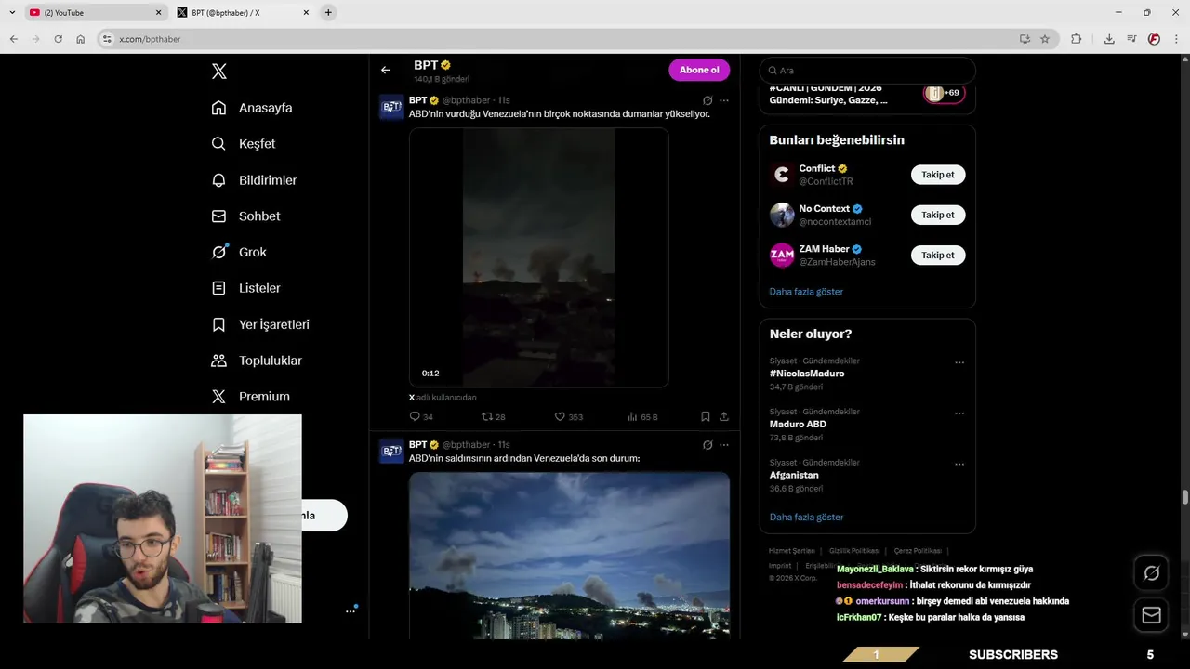Open BPT avatar on first tweet
Image resolution: width=1190 pixels, height=669 pixels.
click(x=391, y=108)
